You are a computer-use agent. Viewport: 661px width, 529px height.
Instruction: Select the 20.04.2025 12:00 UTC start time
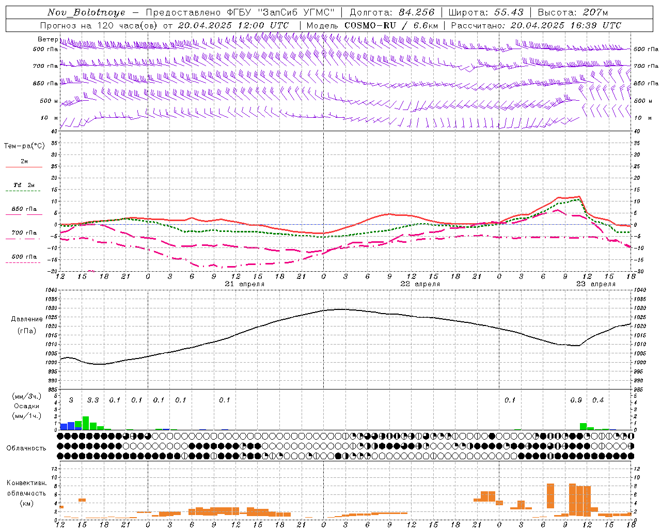click(x=233, y=25)
